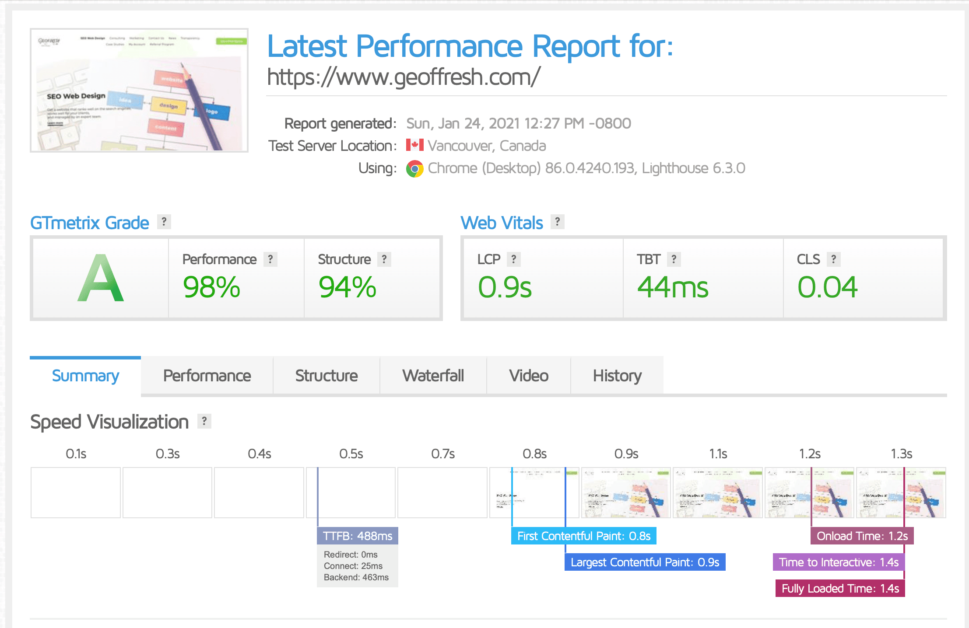Click the Structure score help icon

click(x=384, y=259)
